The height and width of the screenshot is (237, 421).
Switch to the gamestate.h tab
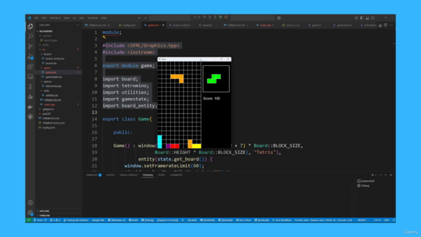pos(343,25)
